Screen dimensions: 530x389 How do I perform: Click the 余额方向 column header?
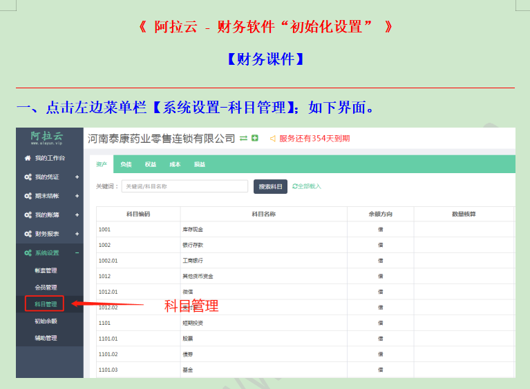point(381,214)
